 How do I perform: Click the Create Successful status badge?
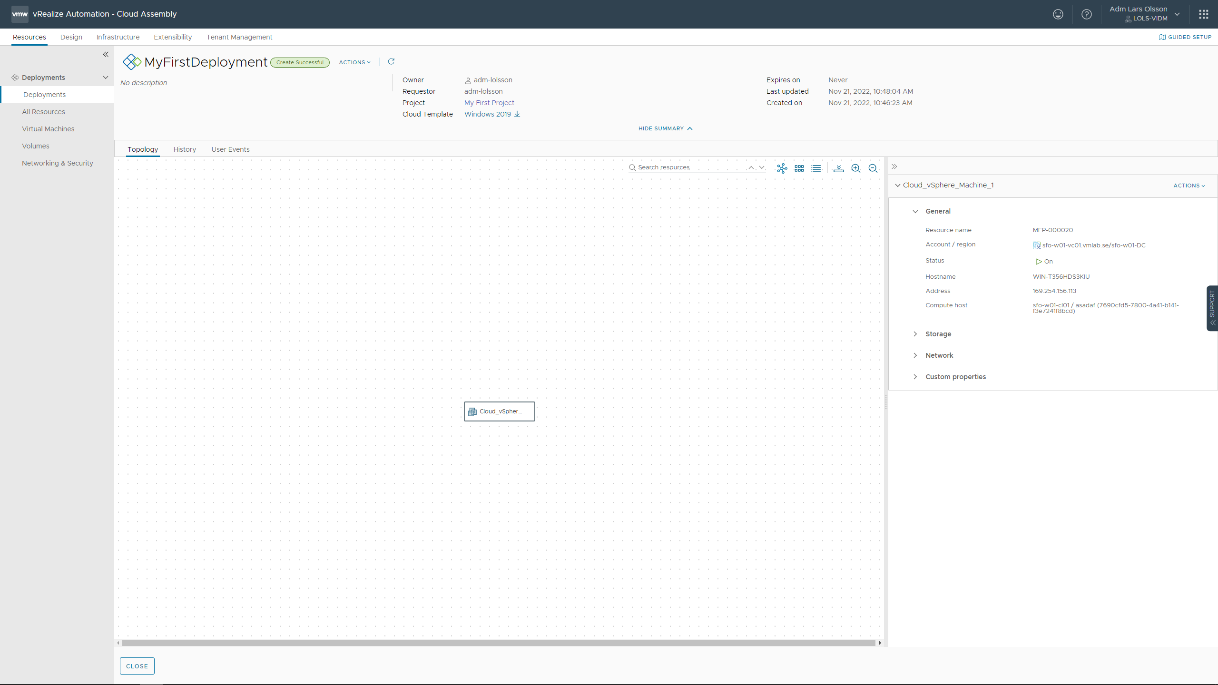pos(300,62)
